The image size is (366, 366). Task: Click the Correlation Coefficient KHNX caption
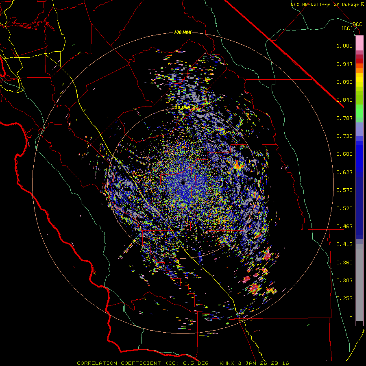[183, 363]
